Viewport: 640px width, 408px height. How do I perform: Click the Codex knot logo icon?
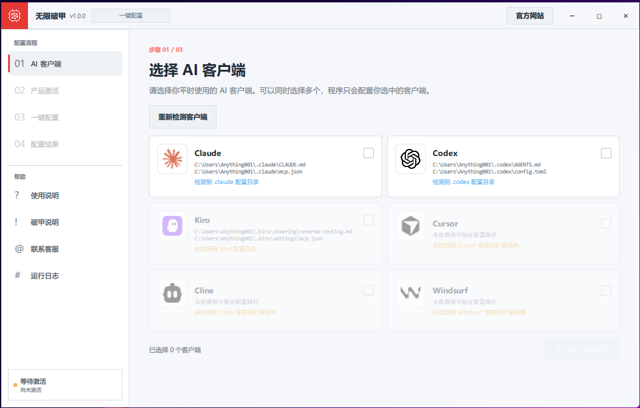[410, 159]
